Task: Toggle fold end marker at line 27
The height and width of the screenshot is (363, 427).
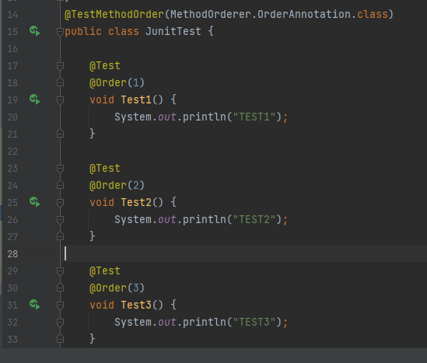Action: click(60, 236)
